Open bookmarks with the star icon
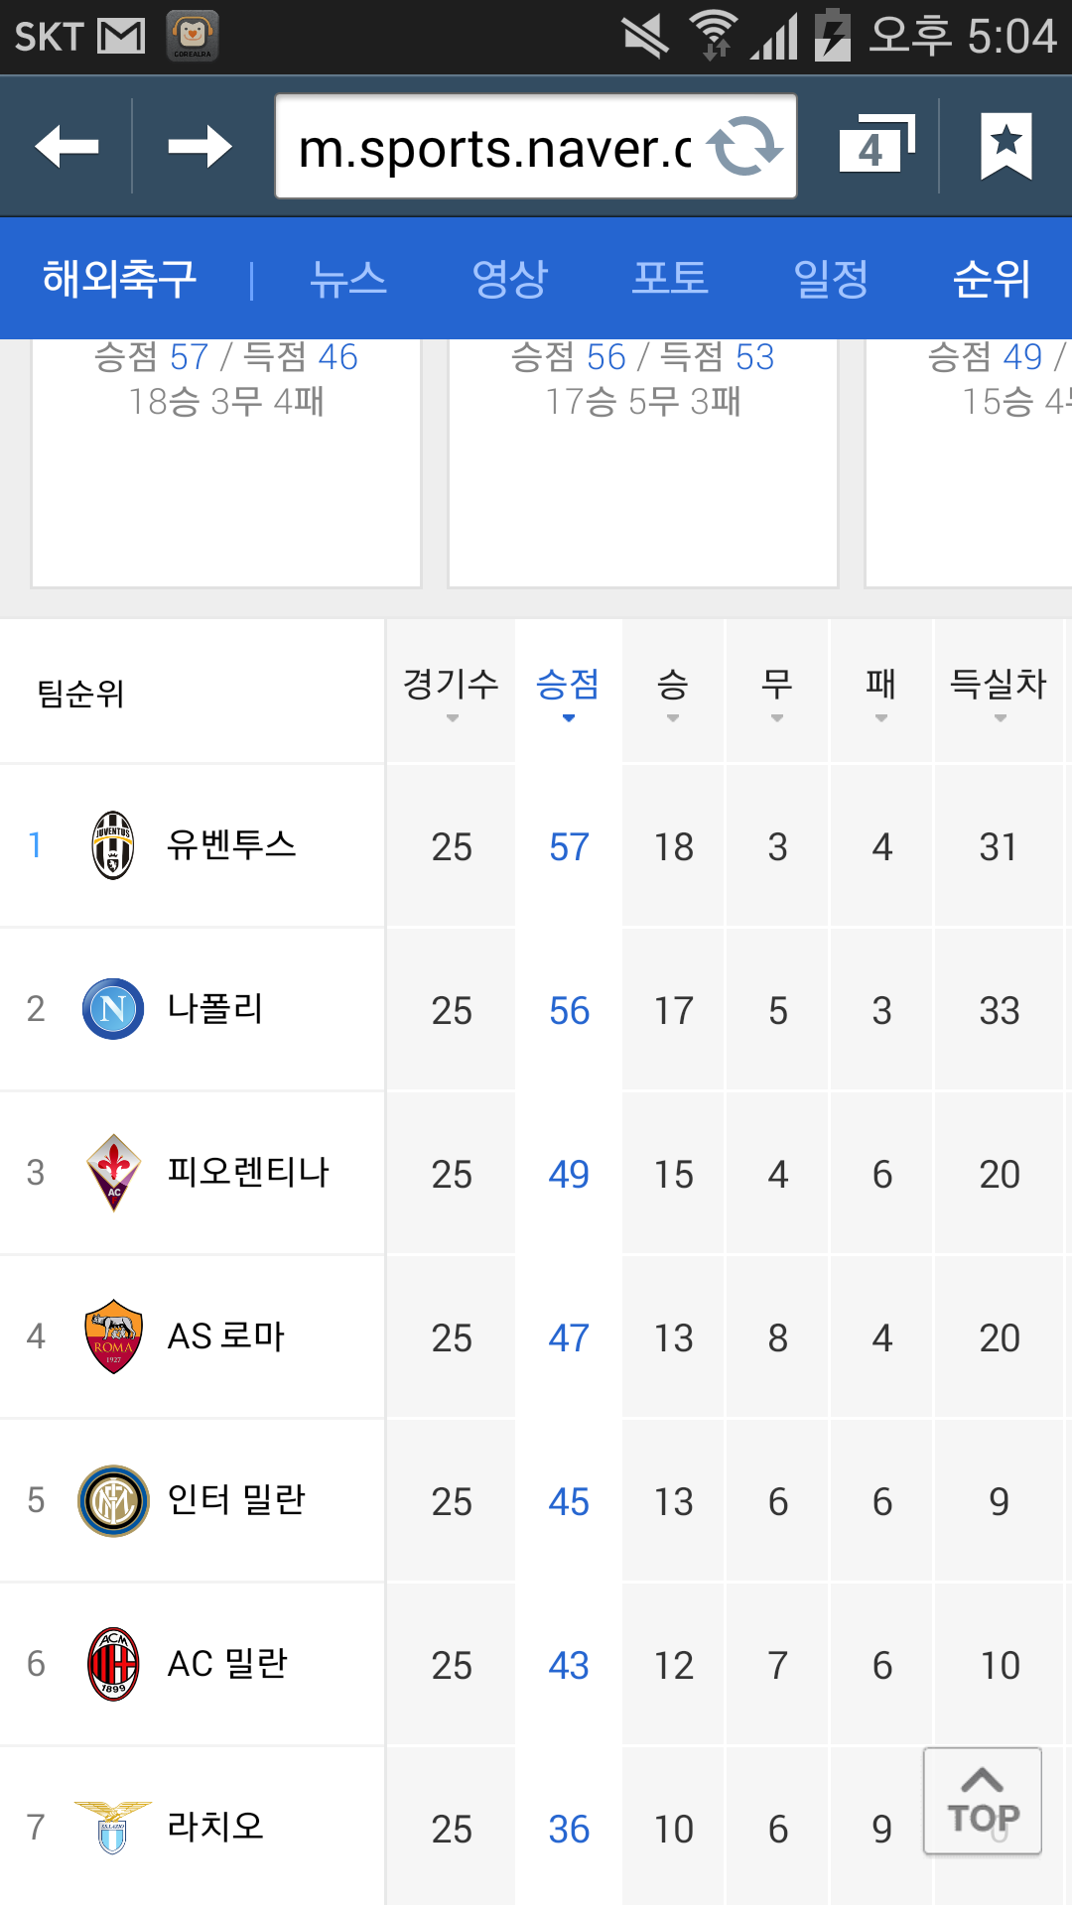 [x=1006, y=146]
